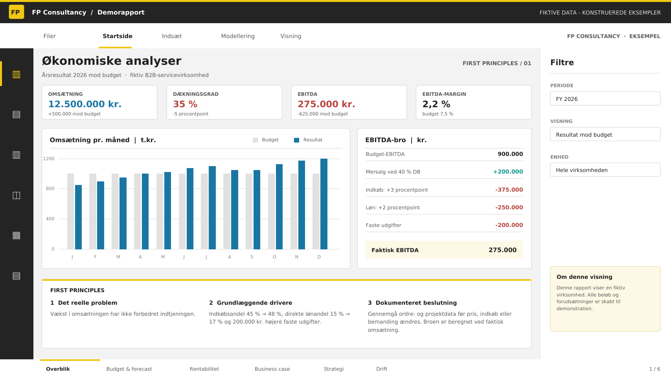Screen dimensions: 671x377
Task: Click the Løn: +2 procentpoint row
Action: click(x=444, y=207)
